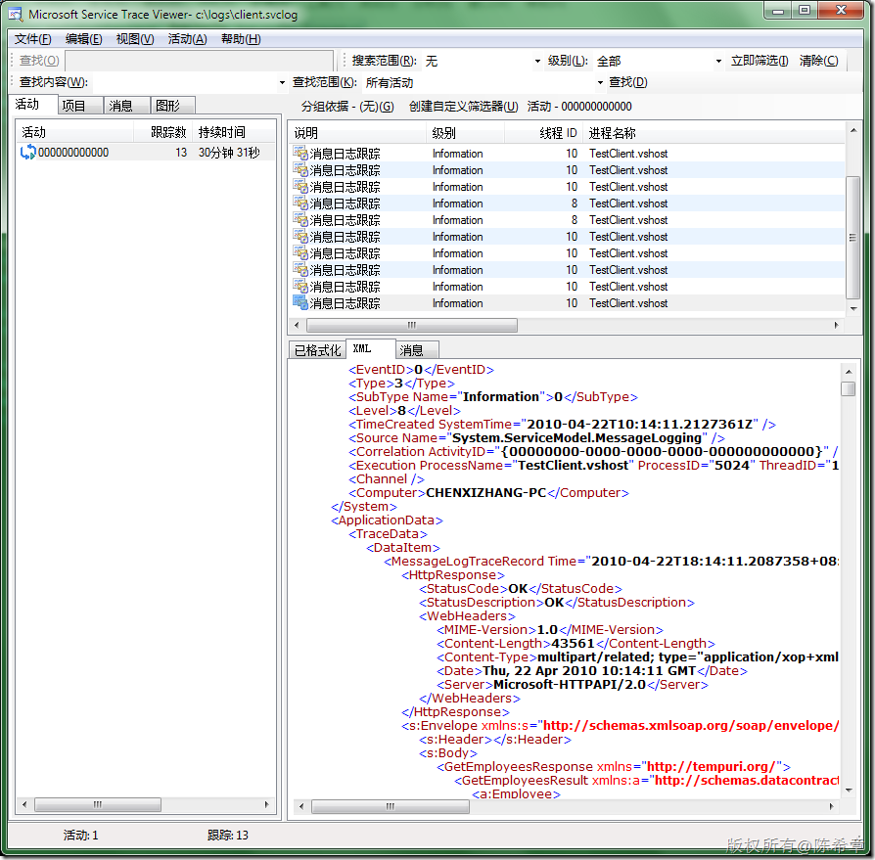
Task: Click the XML pane vertical scrollbar thumb
Action: [x=849, y=388]
